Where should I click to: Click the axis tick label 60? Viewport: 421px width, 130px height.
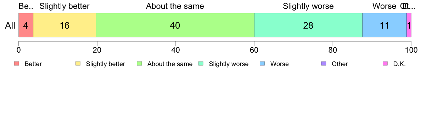[254, 50]
